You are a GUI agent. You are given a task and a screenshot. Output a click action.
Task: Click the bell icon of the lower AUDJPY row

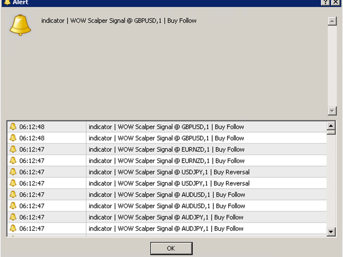(13, 229)
